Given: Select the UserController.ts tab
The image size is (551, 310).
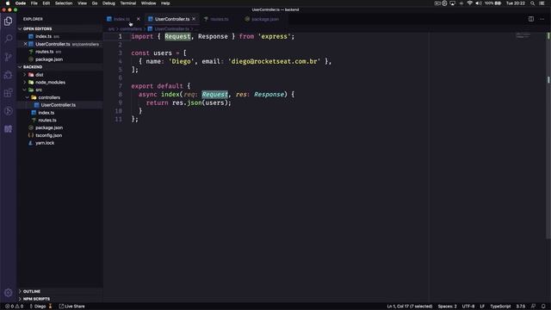Looking at the screenshot, I should coord(172,19).
